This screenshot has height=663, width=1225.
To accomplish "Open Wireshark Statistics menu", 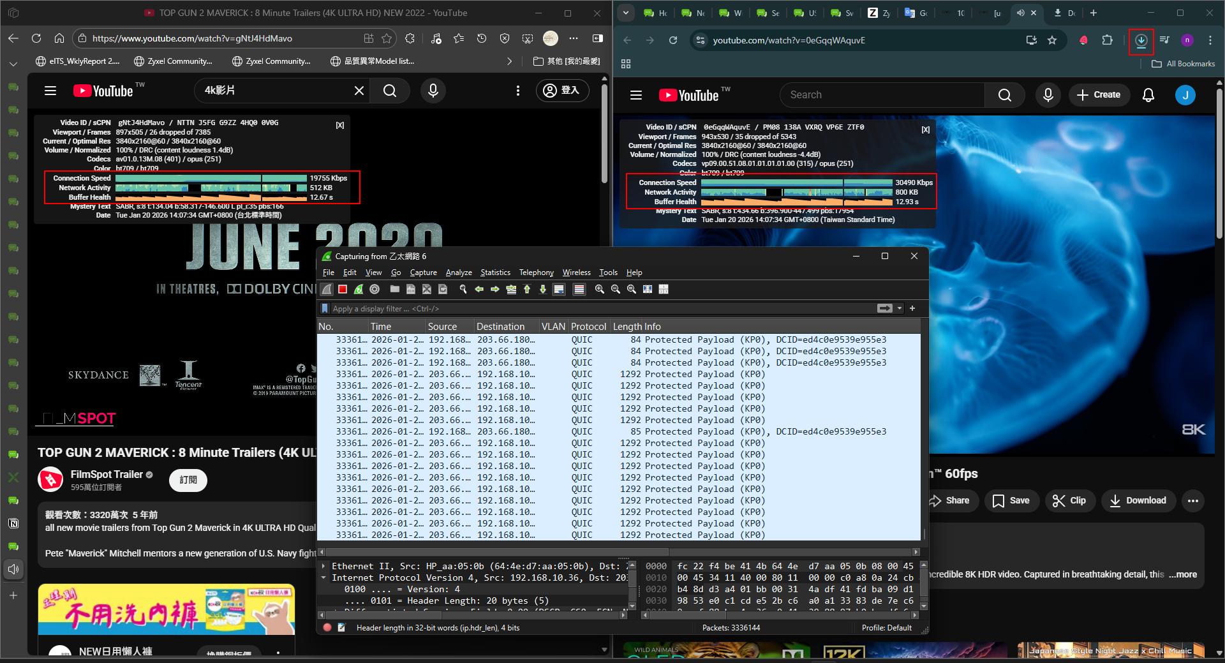I will point(496,272).
